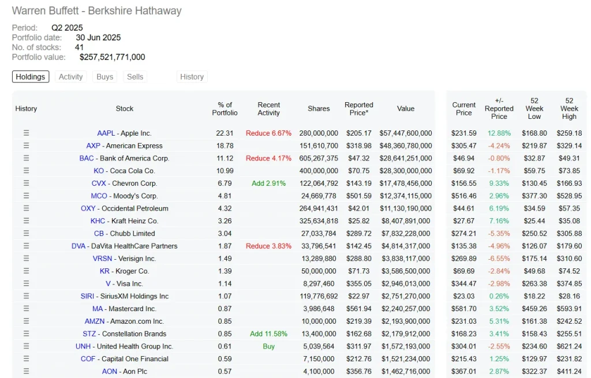This screenshot has height=378, width=591.
Task: Sort by the 52 Week High header
Action: [x=569, y=108]
